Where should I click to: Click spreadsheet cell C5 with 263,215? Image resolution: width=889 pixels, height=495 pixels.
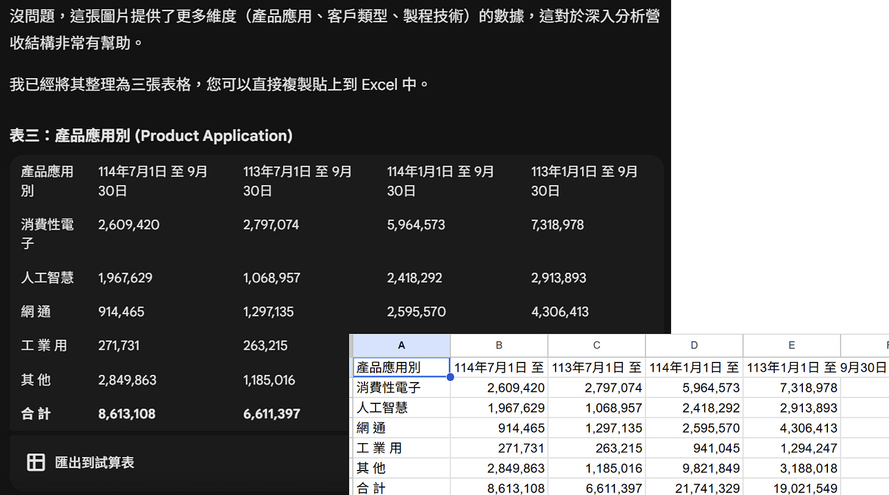click(x=597, y=448)
